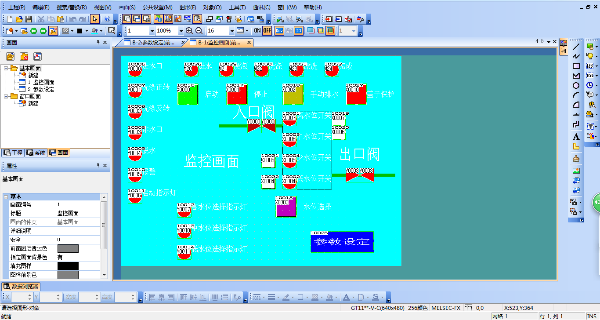
Task: Select the Polygon drawing tool
Action: [576, 76]
